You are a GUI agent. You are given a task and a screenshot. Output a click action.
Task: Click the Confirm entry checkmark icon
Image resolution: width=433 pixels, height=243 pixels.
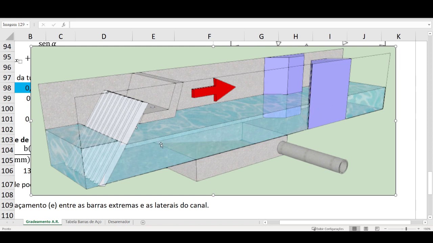(53, 25)
